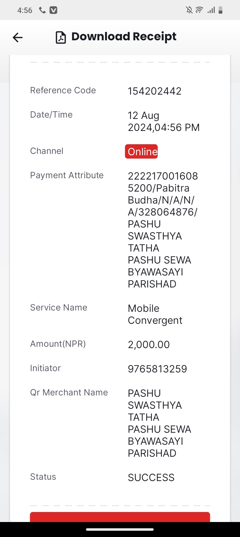This screenshot has width=240, height=537.
Task: Tap the battery status icon
Action: coord(220,10)
